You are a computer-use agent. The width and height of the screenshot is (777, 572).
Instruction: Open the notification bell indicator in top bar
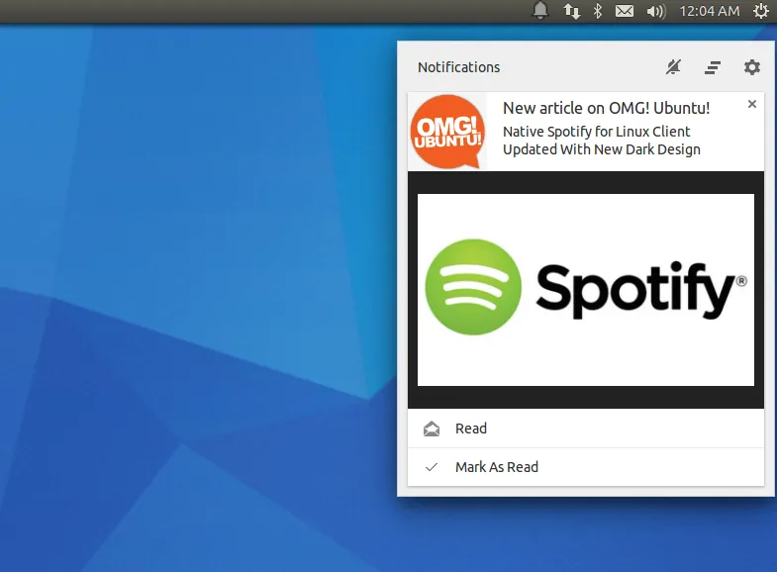click(x=540, y=11)
